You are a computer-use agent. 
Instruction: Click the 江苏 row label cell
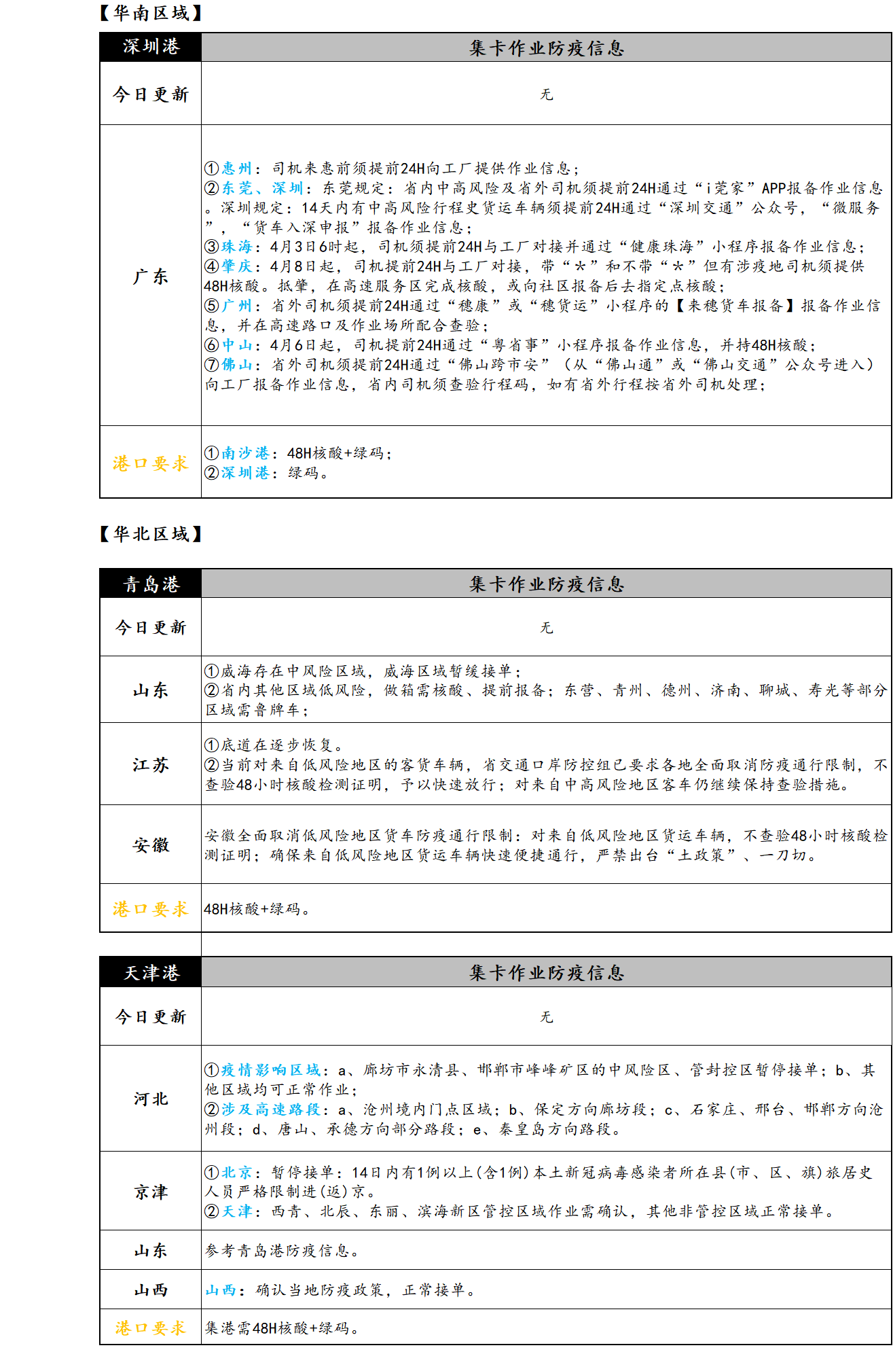click(x=150, y=765)
